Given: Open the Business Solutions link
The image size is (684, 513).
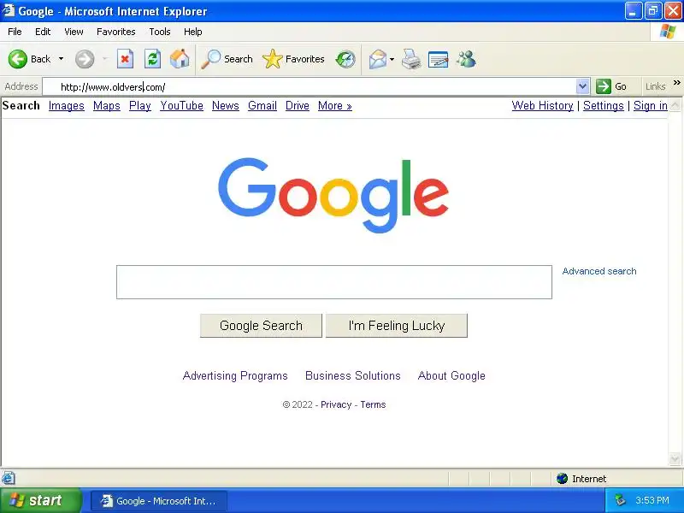Looking at the screenshot, I should (x=352, y=375).
